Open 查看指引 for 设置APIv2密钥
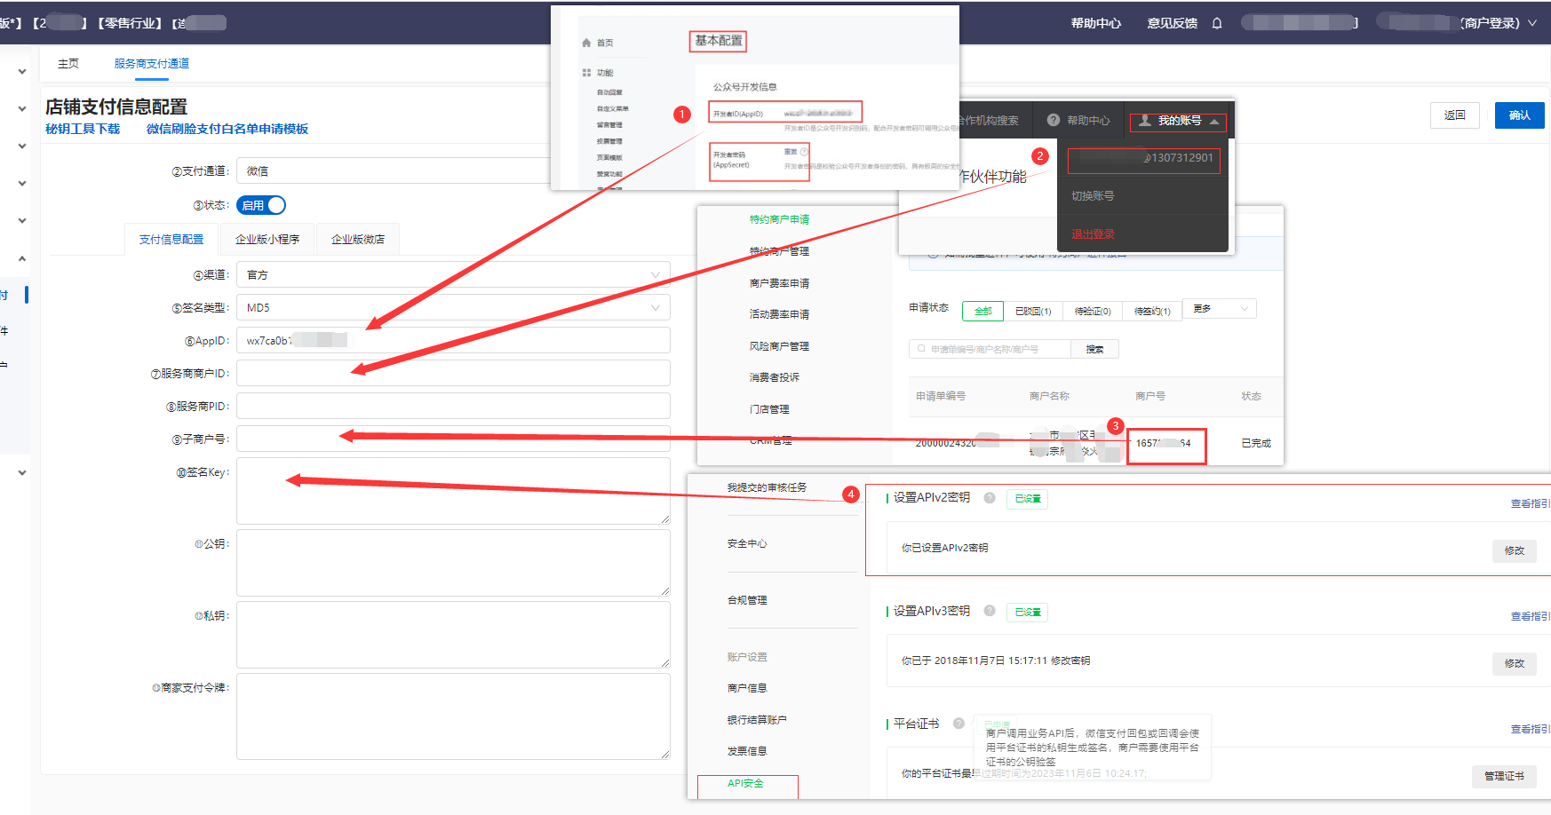 (x=1530, y=503)
